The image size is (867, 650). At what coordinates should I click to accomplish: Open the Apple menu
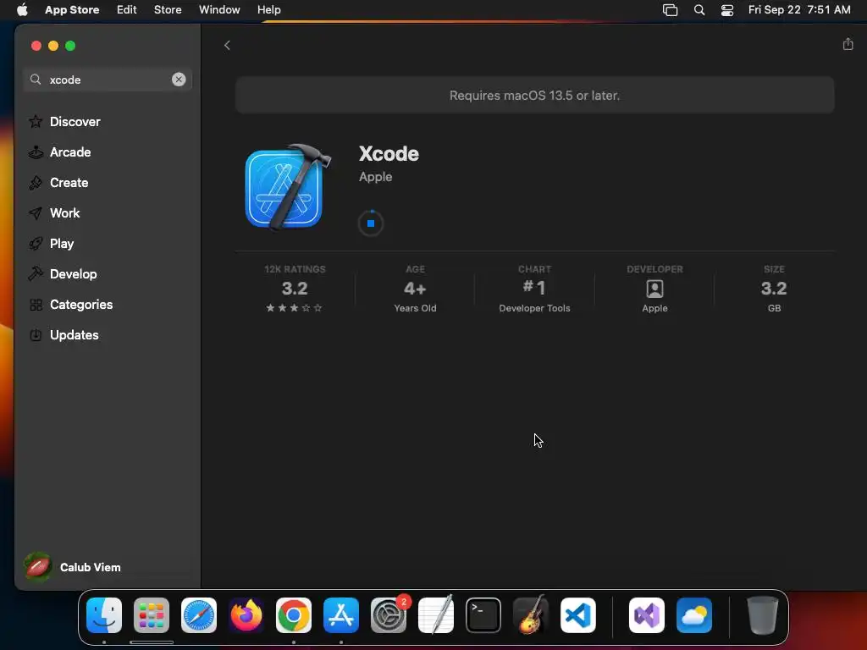[x=22, y=9]
